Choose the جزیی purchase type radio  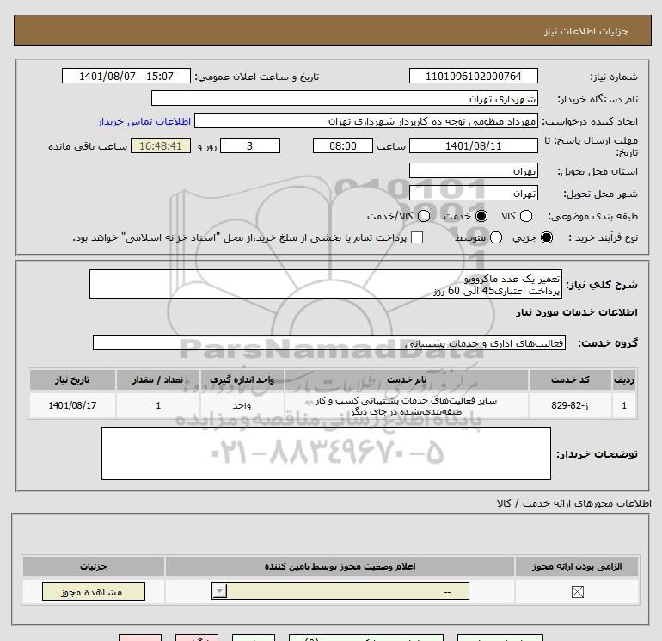coord(547,237)
